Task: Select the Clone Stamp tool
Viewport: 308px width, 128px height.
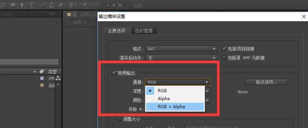Action: [x=52, y=5]
